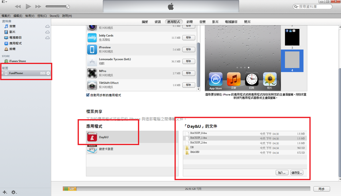The height and width of the screenshot is (196, 341).
Task: Select 音樂 in the library sidebar
Action: click(12, 26)
